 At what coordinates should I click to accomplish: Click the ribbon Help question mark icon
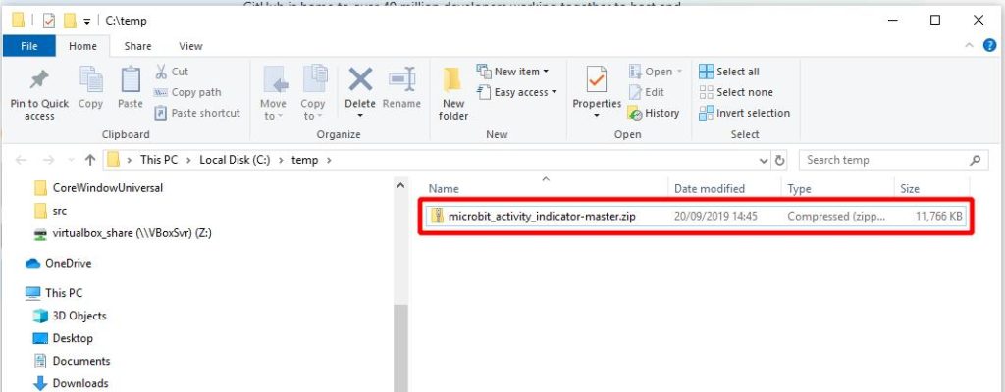click(x=989, y=45)
